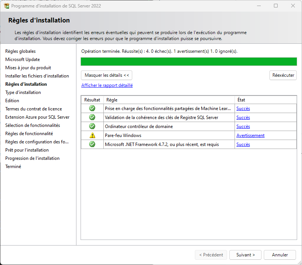Select Terminé step in sidebar
Image resolution: width=302 pixels, height=265 pixels.
click(13, 167)
